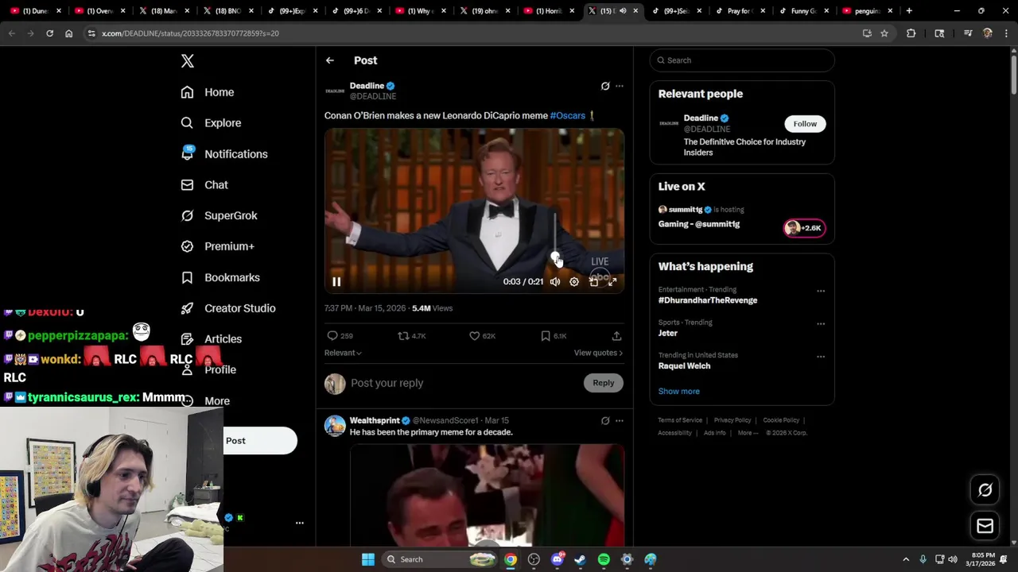Open options for Raquel Welch trend
Viewport: 1018px width, 572px height.
pos(821,356)
